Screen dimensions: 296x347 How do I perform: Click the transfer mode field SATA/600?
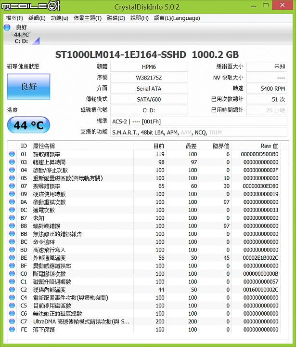pos(149,99)
